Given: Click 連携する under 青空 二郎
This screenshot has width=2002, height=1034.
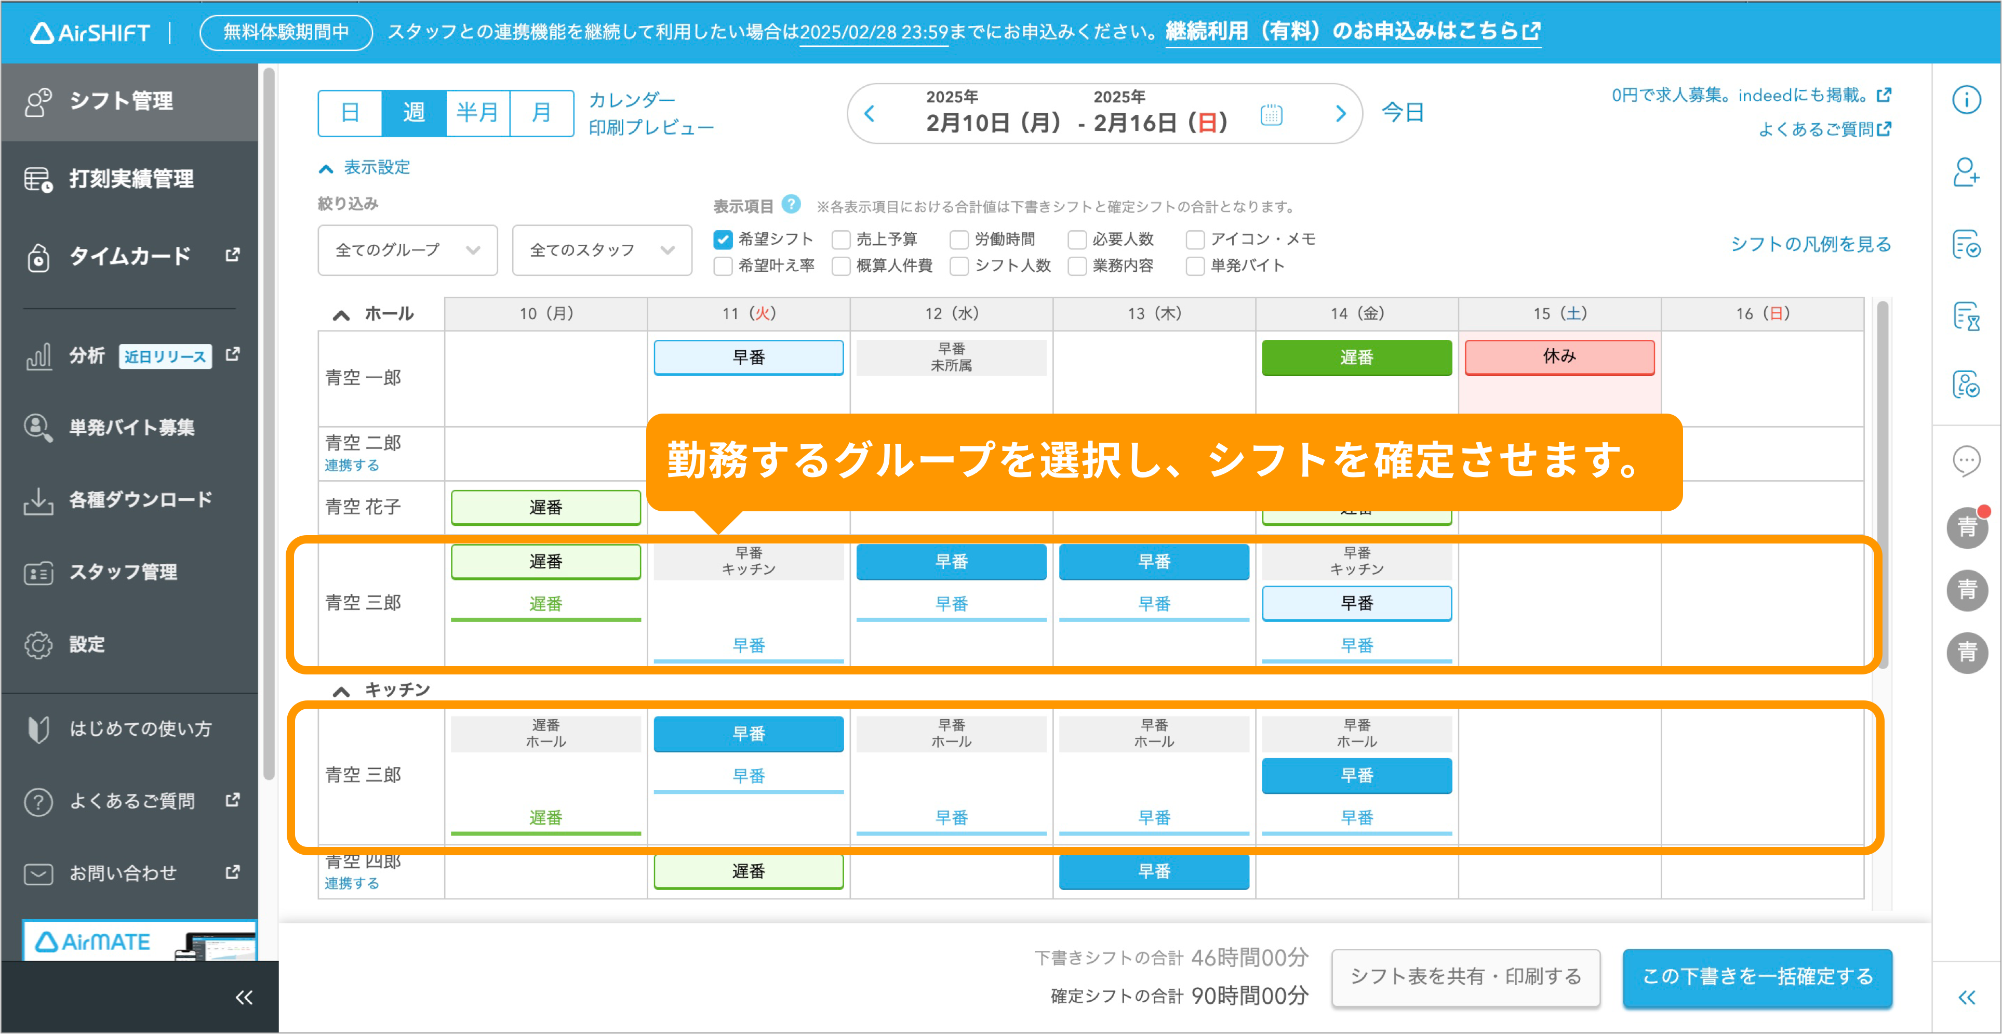Looking at the screenshot, I should [x=351, y=466].
